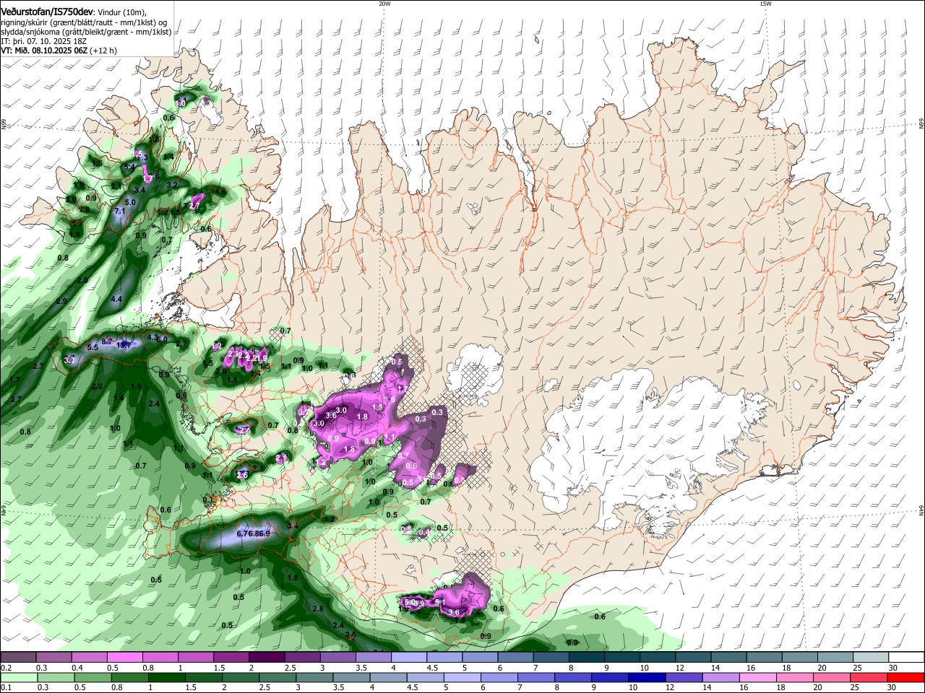Click the "2.9" precipitation value on the map

[x=61, y=301]
